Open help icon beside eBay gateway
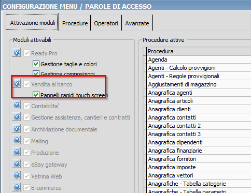 coord(17,164)
